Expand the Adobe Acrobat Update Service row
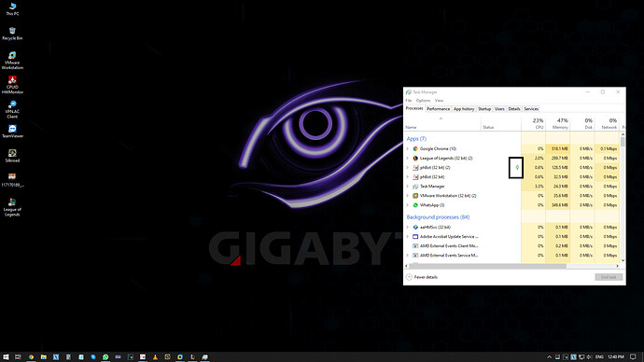The width and height of the screenshot is (644, 362). (x=408, y=236)
